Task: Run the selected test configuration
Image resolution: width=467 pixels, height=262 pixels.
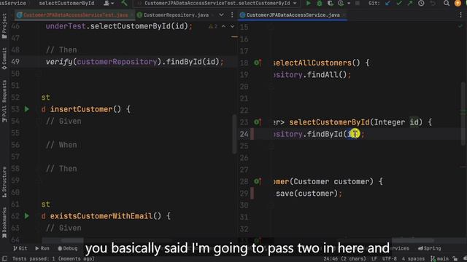Action: [x=309, y=3]
